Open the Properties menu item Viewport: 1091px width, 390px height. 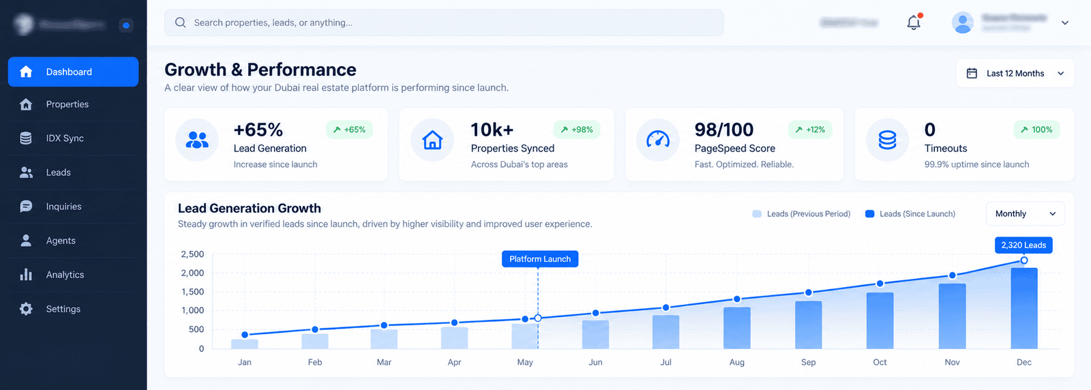click(x=73, y=104)
